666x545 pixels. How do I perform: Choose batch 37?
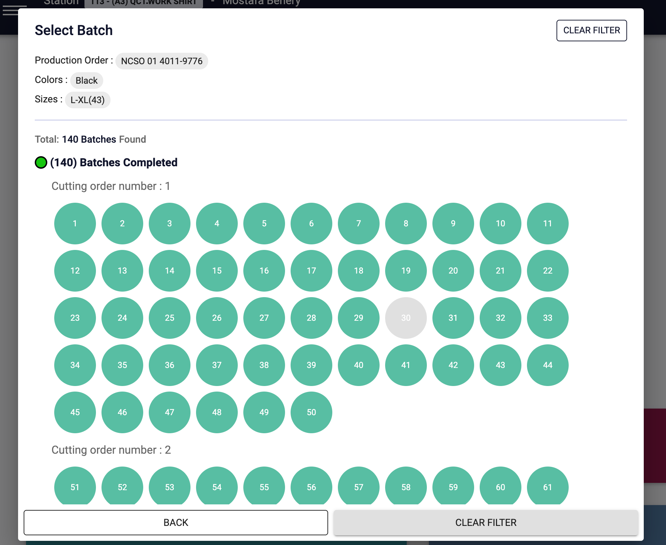217,365
